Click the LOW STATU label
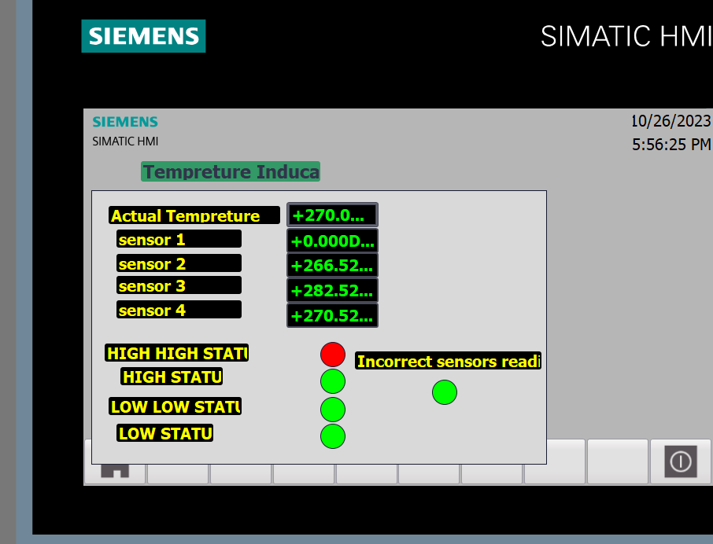 [x=164, y=433]
